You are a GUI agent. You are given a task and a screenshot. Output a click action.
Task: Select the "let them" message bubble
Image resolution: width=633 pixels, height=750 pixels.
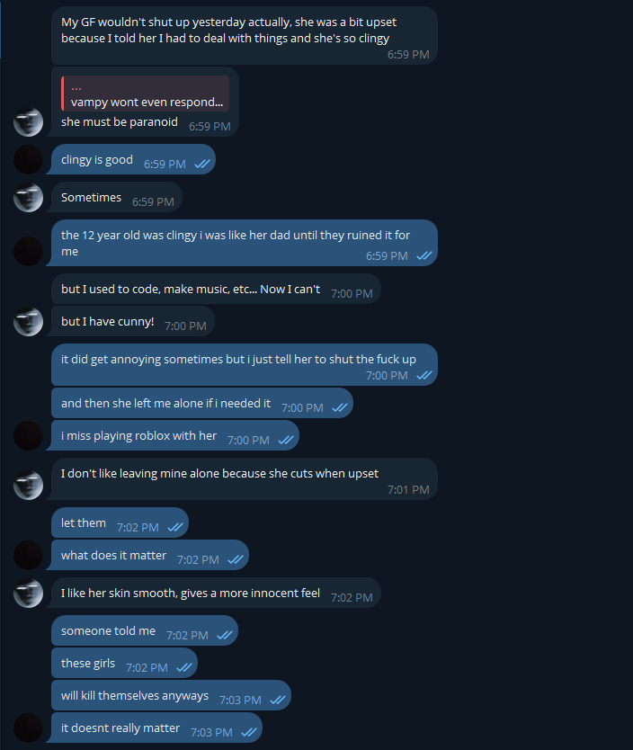(x=84, y=523)
